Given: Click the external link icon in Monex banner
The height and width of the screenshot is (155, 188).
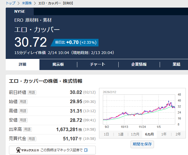Looking at the screenshot, I should pos(86,150).
